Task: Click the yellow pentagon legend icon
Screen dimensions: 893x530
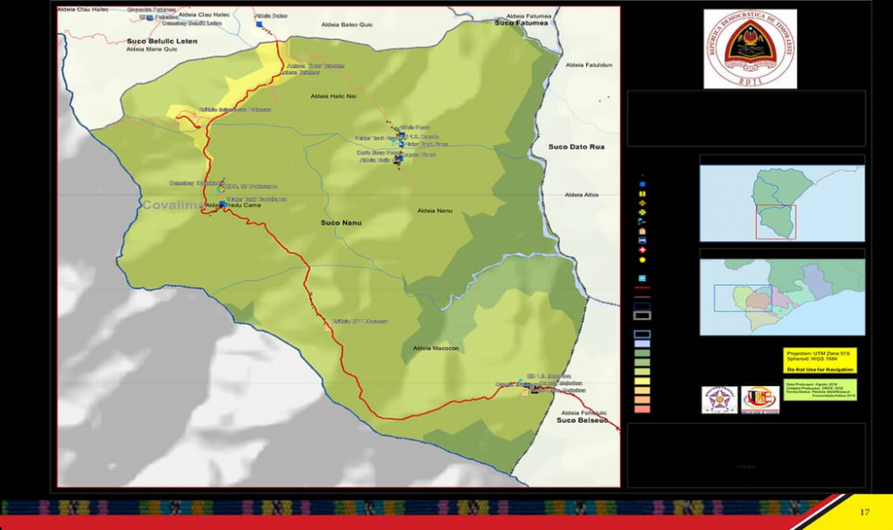Action: tap(643, 259)
